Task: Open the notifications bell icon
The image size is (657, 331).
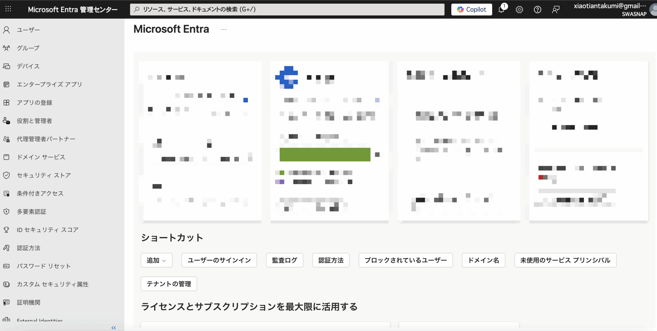Action: 501,9
